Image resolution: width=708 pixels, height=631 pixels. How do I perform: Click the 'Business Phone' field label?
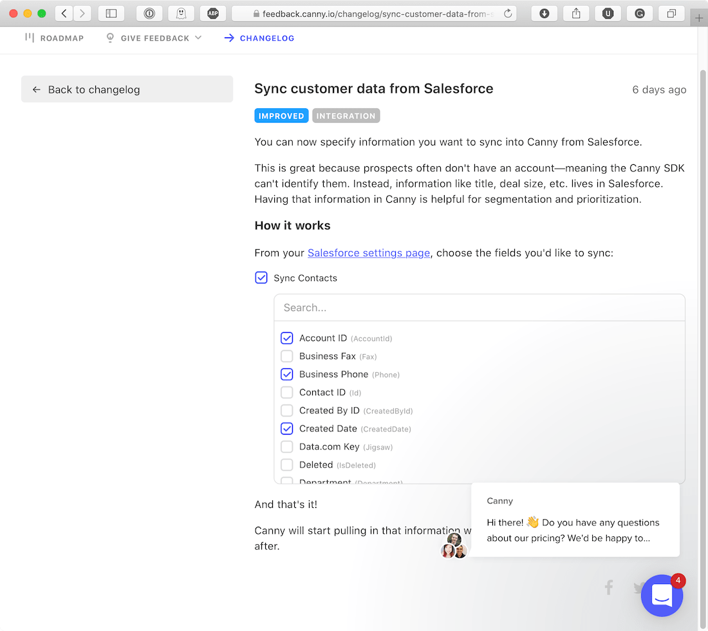[333, 374]
